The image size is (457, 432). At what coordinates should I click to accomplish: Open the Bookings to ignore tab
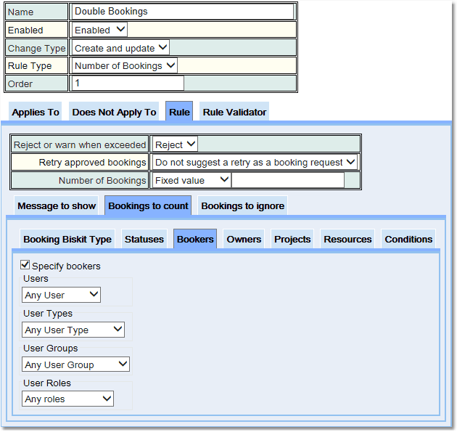pos(242,206)
